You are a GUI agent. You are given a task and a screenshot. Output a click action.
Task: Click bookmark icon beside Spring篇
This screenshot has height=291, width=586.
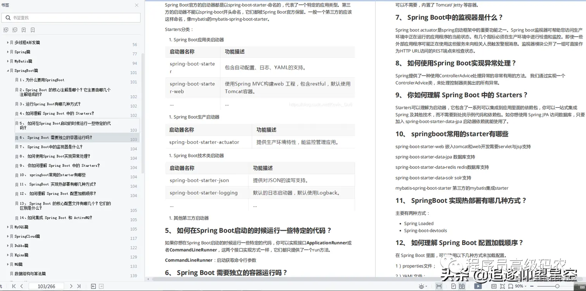(x=12, y=52)
